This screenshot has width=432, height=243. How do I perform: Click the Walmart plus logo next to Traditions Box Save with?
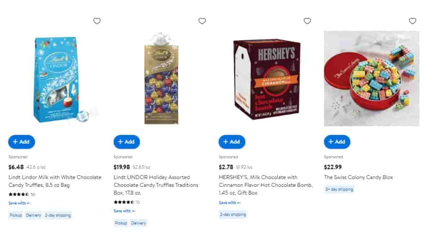click(135, 212)
